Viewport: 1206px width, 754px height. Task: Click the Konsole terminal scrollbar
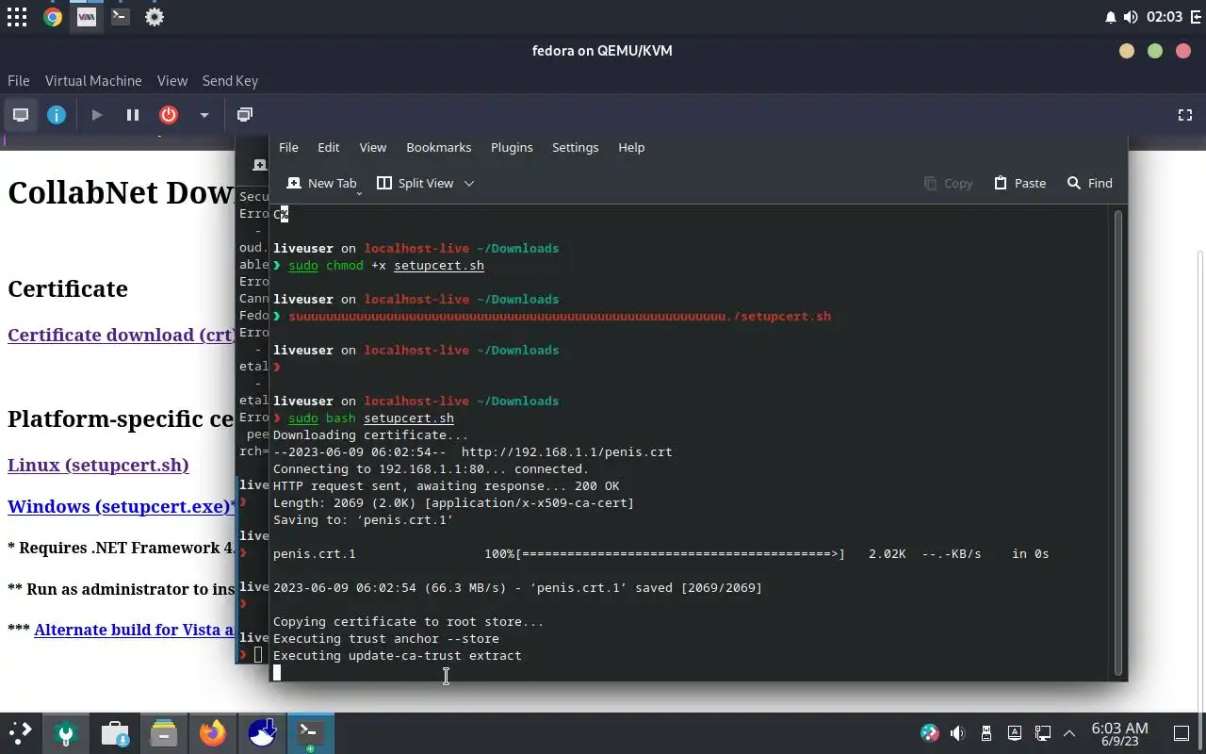click(x=1118, y=441)
